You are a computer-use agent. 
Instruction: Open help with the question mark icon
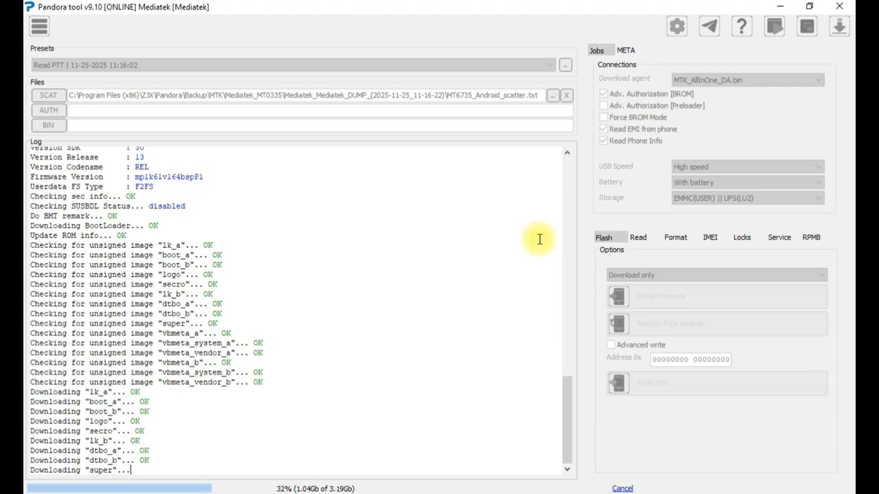(x=742, y=26)
